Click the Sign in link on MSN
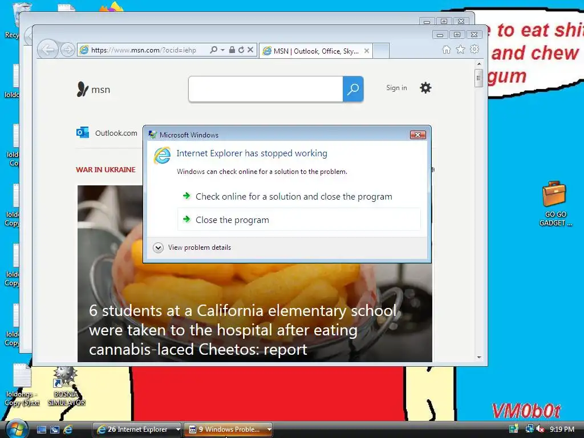The image size is (584, 438). [396, 88]
